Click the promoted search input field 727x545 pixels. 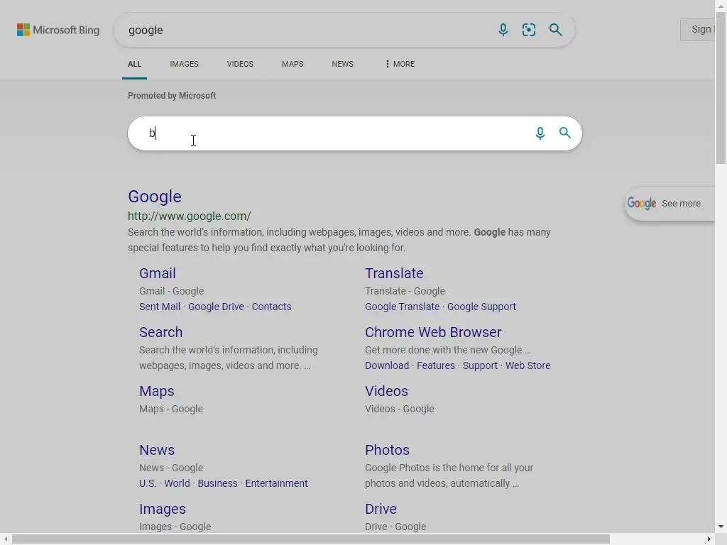pyautogui.click(x=334, y=133)
